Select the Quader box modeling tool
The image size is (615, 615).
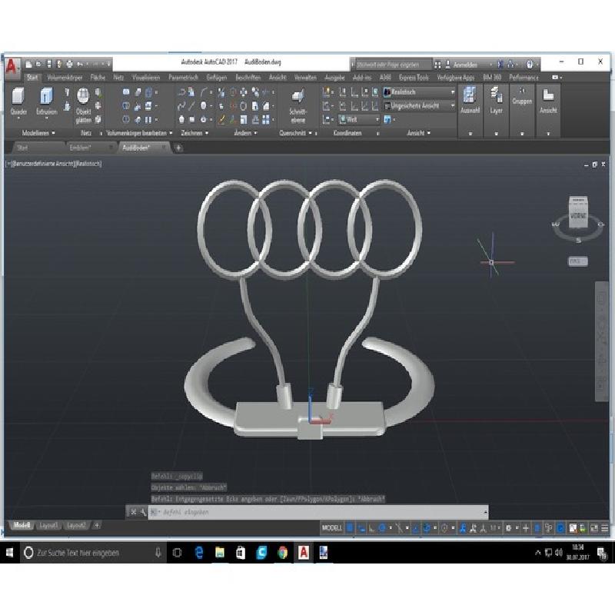click(18, 101)
